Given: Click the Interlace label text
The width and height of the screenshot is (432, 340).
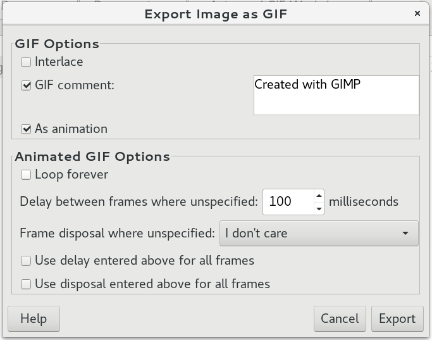Looking at the screenshot, I should pyautogui.click(x=59, y=62).
